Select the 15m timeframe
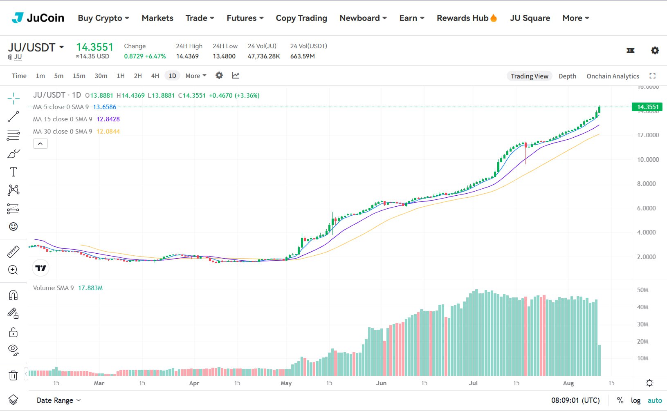667x411 pixels. click(x=79, y=76)
